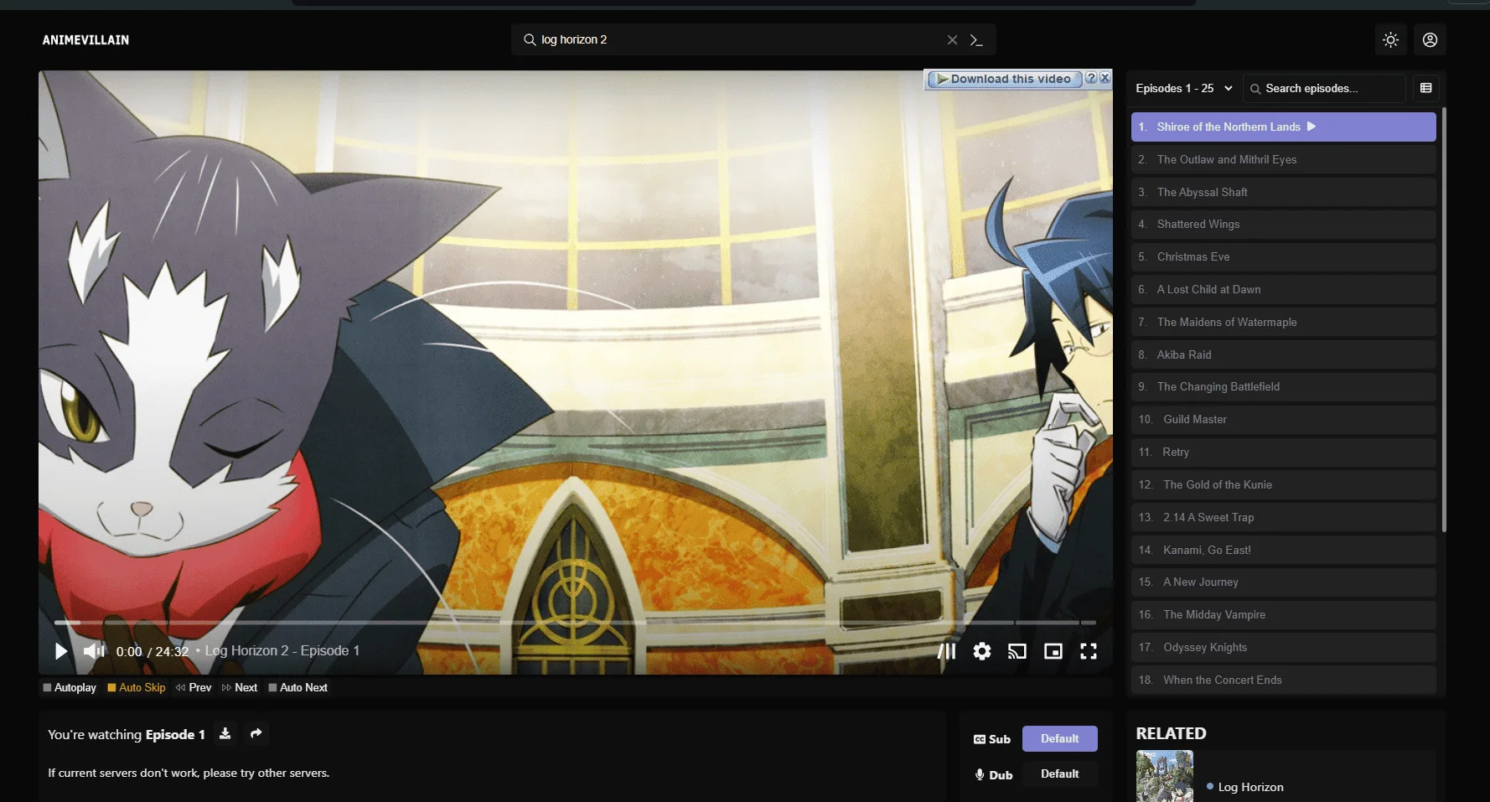The height and width of the screenshot is (802, 1490).
Task: Open episode 9 The Changing Battlefield
Action: pos(1283,386)
